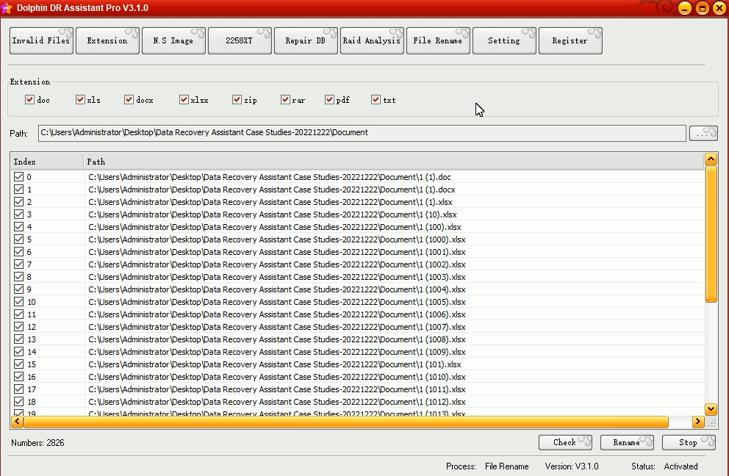Click the horizontal scrollbar thumb

click(346, 422)
